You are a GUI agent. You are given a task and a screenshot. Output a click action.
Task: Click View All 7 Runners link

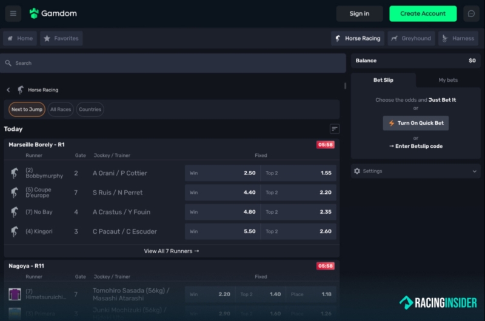tap(172, 251)
